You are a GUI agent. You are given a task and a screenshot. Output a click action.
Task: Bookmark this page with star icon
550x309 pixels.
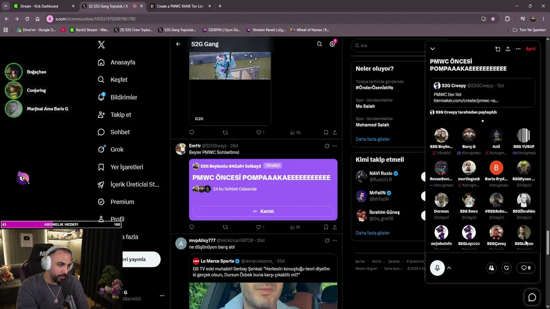[x=493, y=19]
